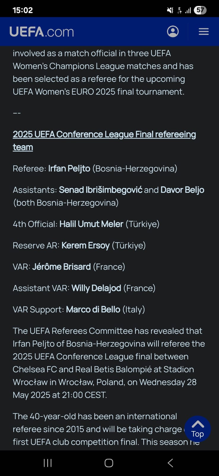Image resolution: width=219 pixels, height=476 pixels.
Task: Open the recent apps navigation button
Action: (47, 463)
